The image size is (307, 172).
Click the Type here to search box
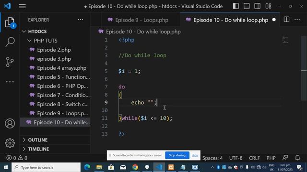pos(46,167)
